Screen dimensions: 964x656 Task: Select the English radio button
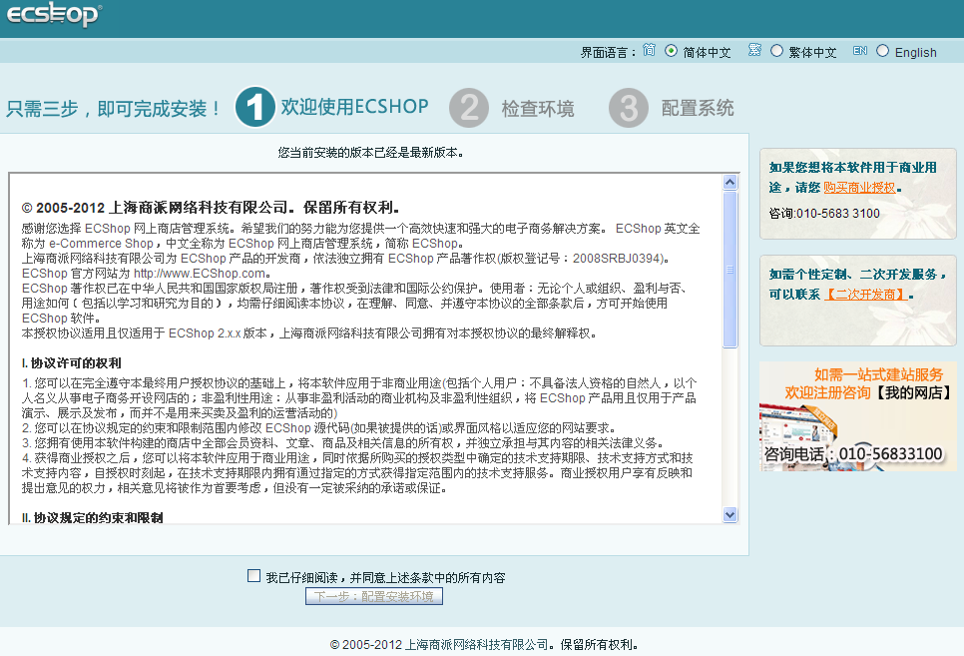pyautogui.click(x=882, y=51)
